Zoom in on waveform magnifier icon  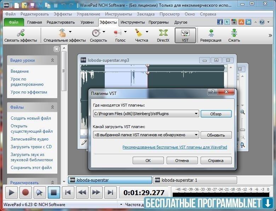point(242,112)
